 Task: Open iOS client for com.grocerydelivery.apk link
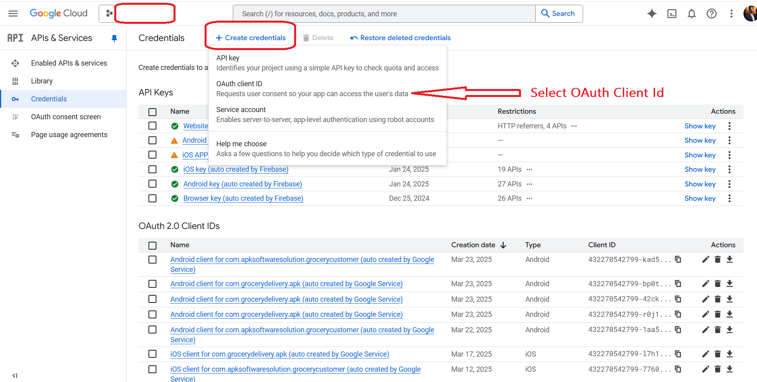[279, 354]
